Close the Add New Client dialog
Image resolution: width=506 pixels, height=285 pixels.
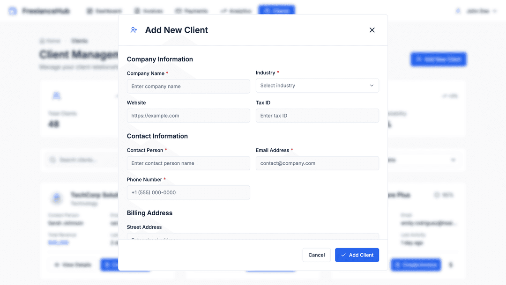pos(372,30)
